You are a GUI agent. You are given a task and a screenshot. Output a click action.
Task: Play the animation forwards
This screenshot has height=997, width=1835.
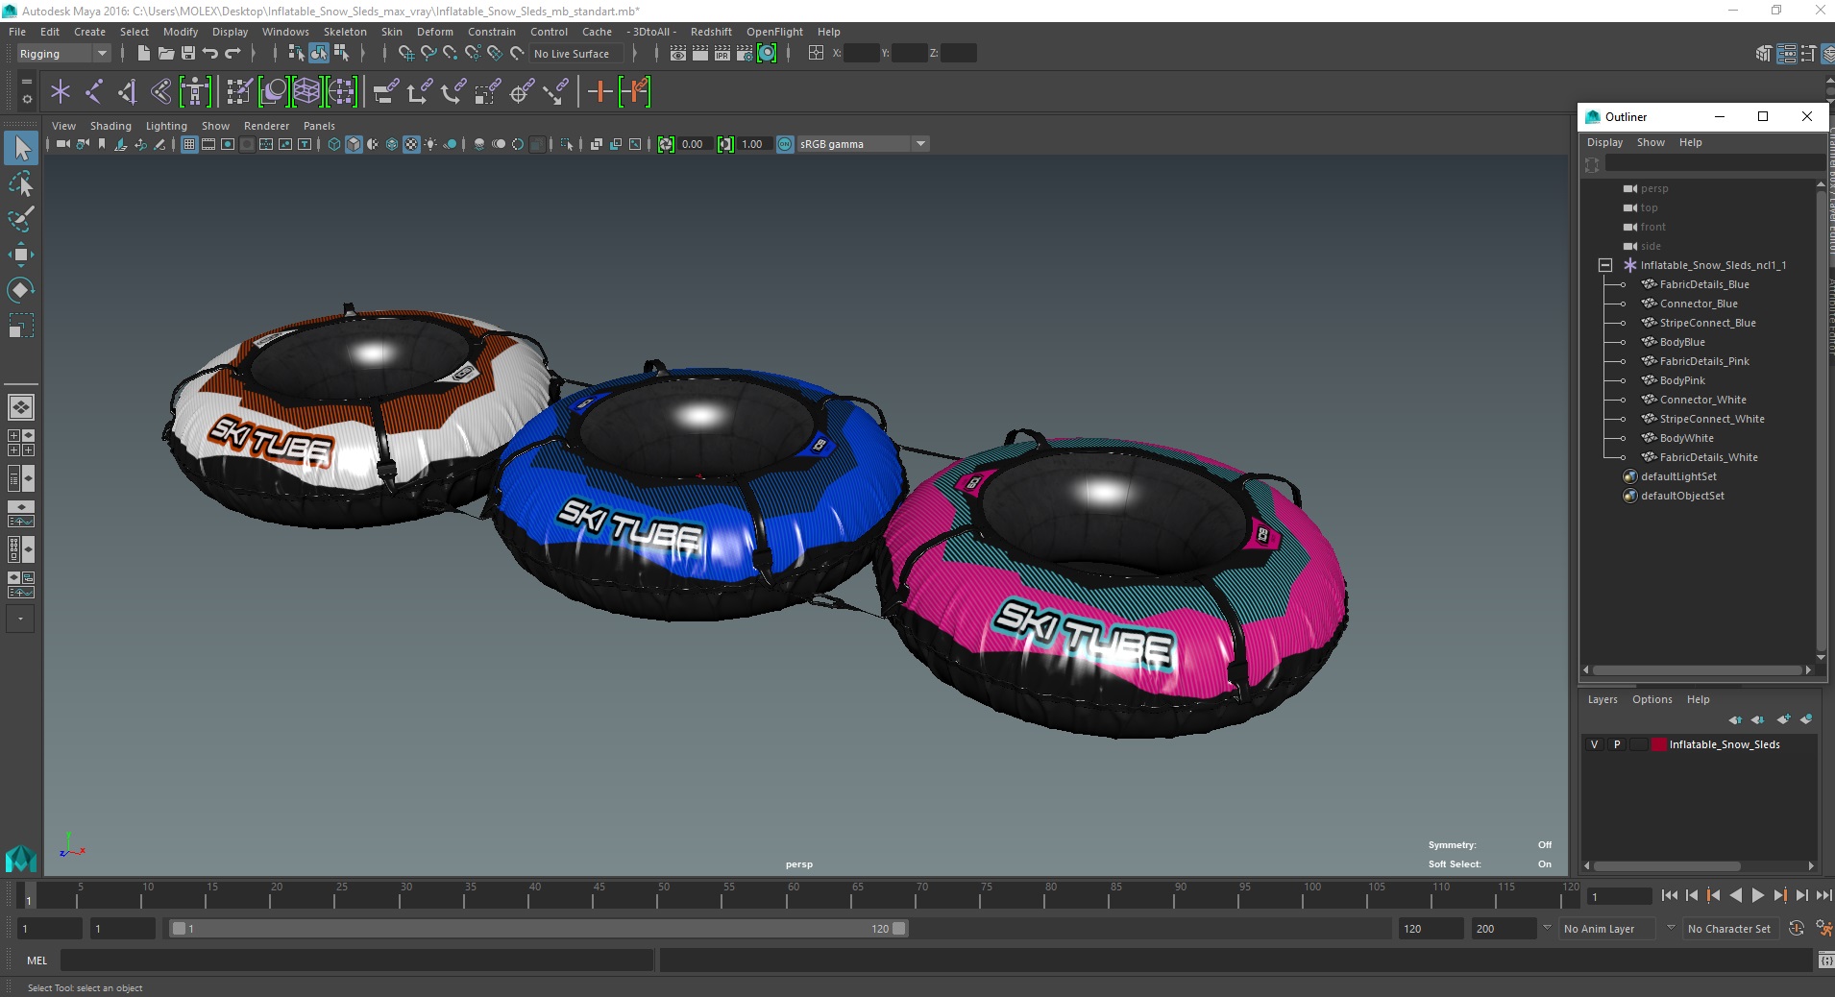click(x=1757, y=895)
